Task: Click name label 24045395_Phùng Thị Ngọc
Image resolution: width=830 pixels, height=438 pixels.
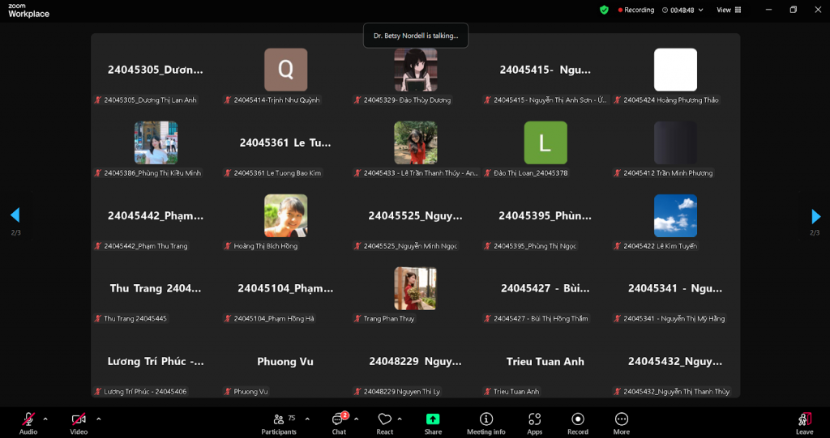Action: (535, 246)
